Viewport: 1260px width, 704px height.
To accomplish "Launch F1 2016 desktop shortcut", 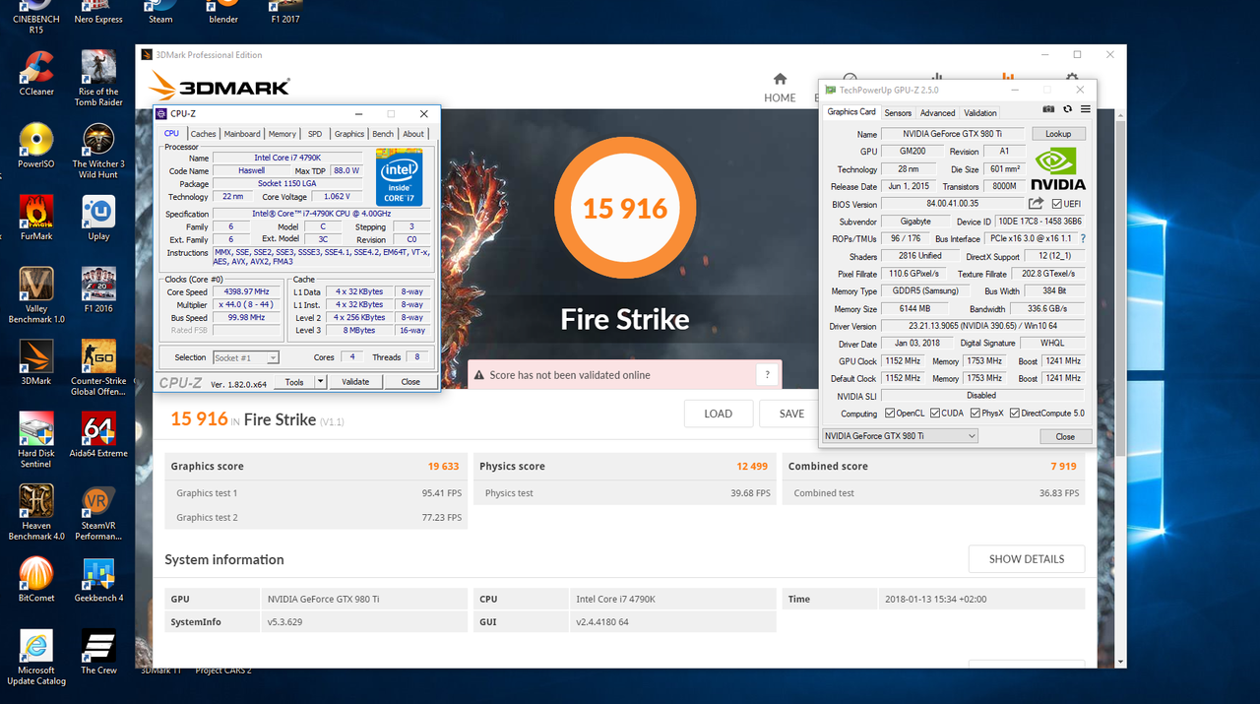I will [x=98, y=290].
